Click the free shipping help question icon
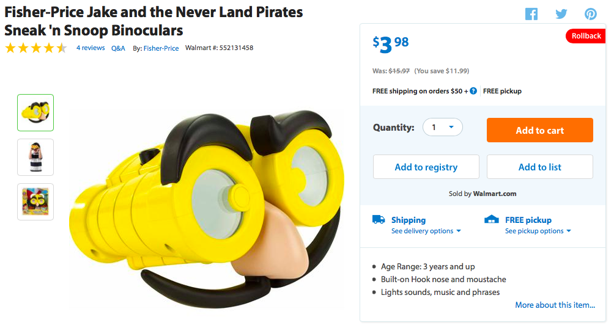The width and height of the screenshot is (614, 331). click(x=473, y=91)
